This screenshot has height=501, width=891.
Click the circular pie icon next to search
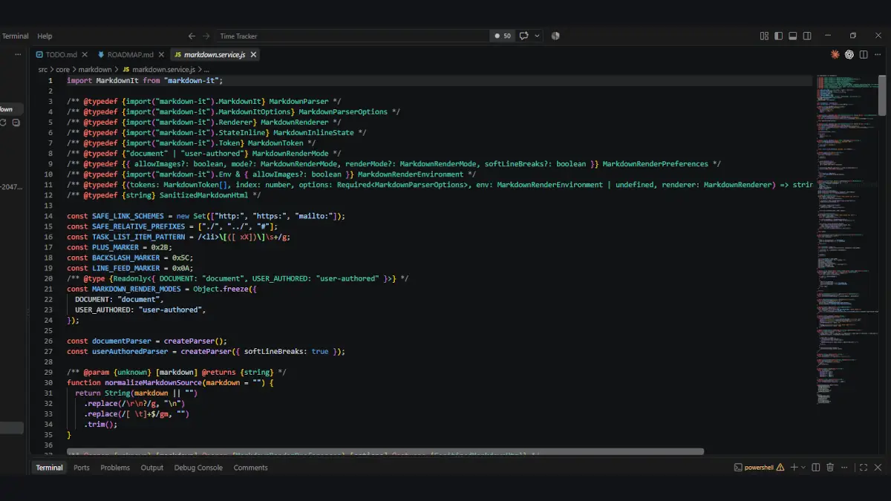coord(555,36)
